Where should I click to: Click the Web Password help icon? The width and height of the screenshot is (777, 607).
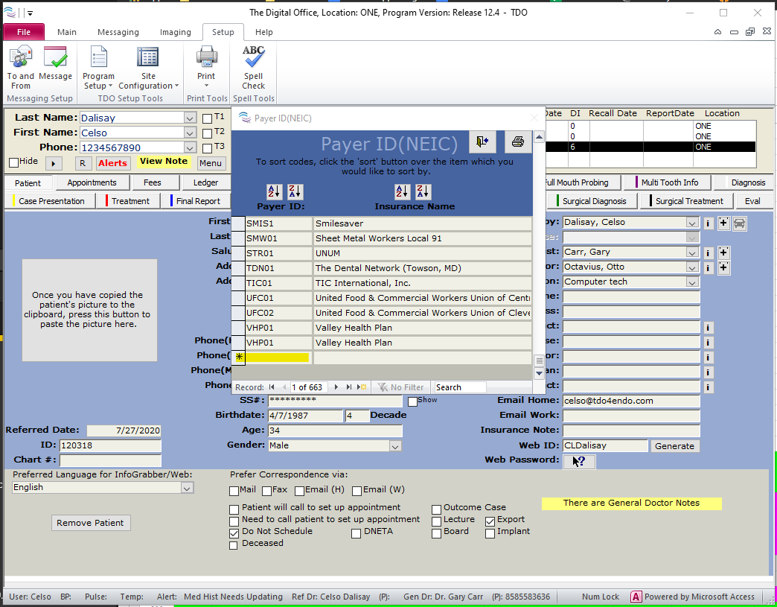tap(579, 461)
